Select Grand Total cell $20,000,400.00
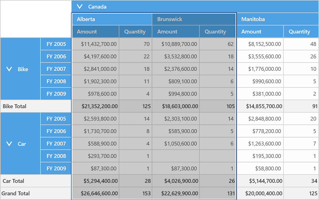This screenshot has width=319, height=200. tap(260, 193)
